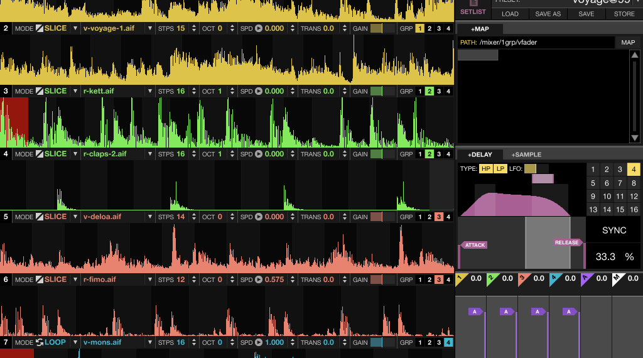
Task: Switch to the +SAMPLE tab
Action: click(526, 155)
